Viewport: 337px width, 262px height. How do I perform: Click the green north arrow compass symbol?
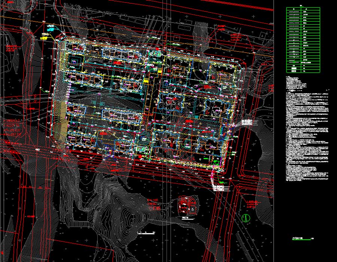[x=246, y=218]
